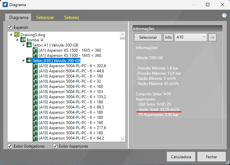Click the Setor A1 valve icon
Viewport: 230px width, 165px height.
pos(29,45)
